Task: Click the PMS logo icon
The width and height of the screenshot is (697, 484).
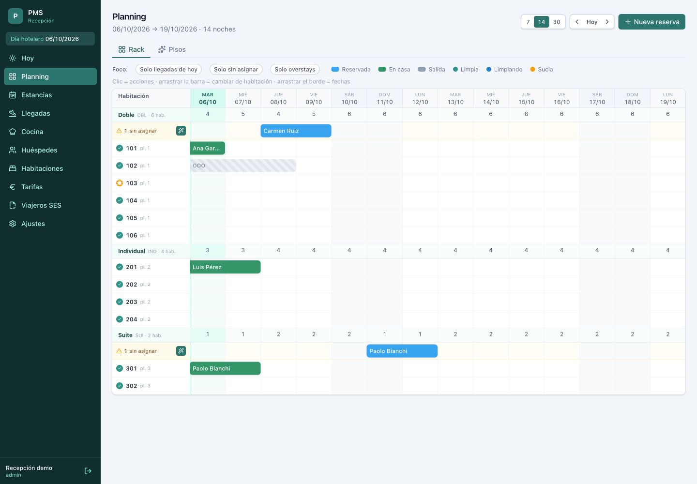Action: coord(15,16)
